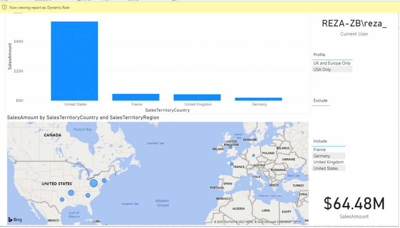Click the map bubble over United Kingdom
The image size is (400, 228).
pos(230,147)
